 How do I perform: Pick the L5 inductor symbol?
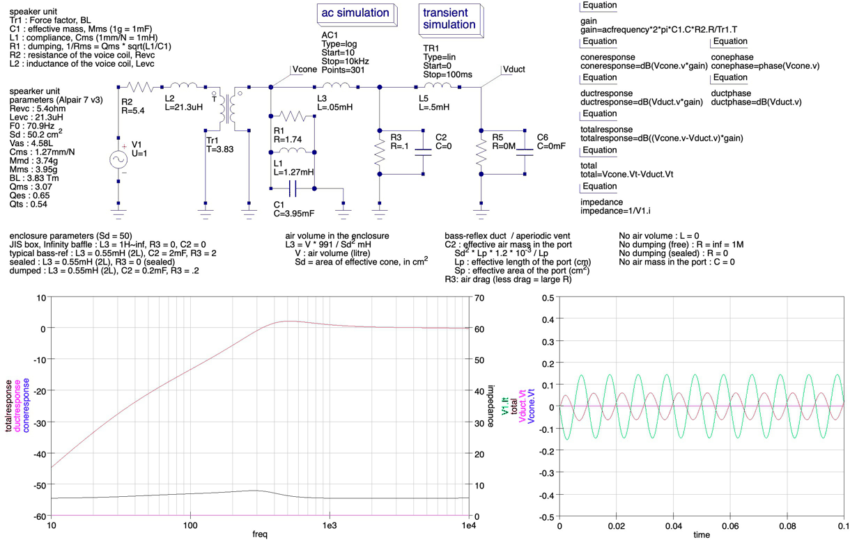pyautogui.click(x=437, y=86)
